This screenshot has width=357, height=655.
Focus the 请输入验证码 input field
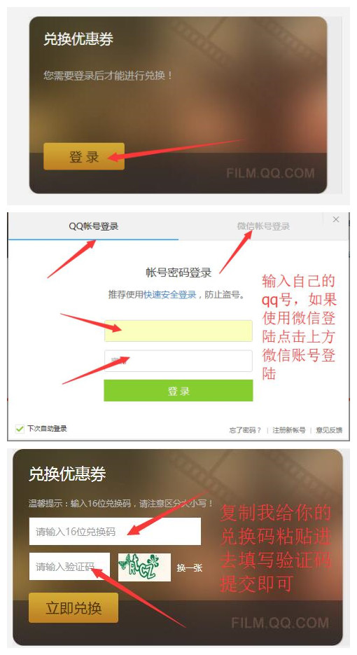(x=69, y=567)
